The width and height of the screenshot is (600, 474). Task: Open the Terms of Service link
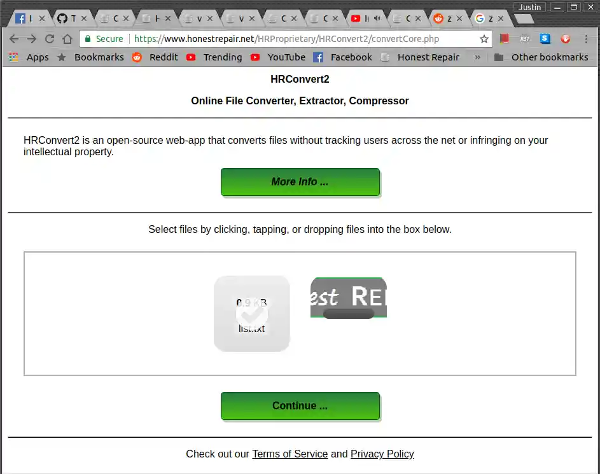tap(290, 454)
